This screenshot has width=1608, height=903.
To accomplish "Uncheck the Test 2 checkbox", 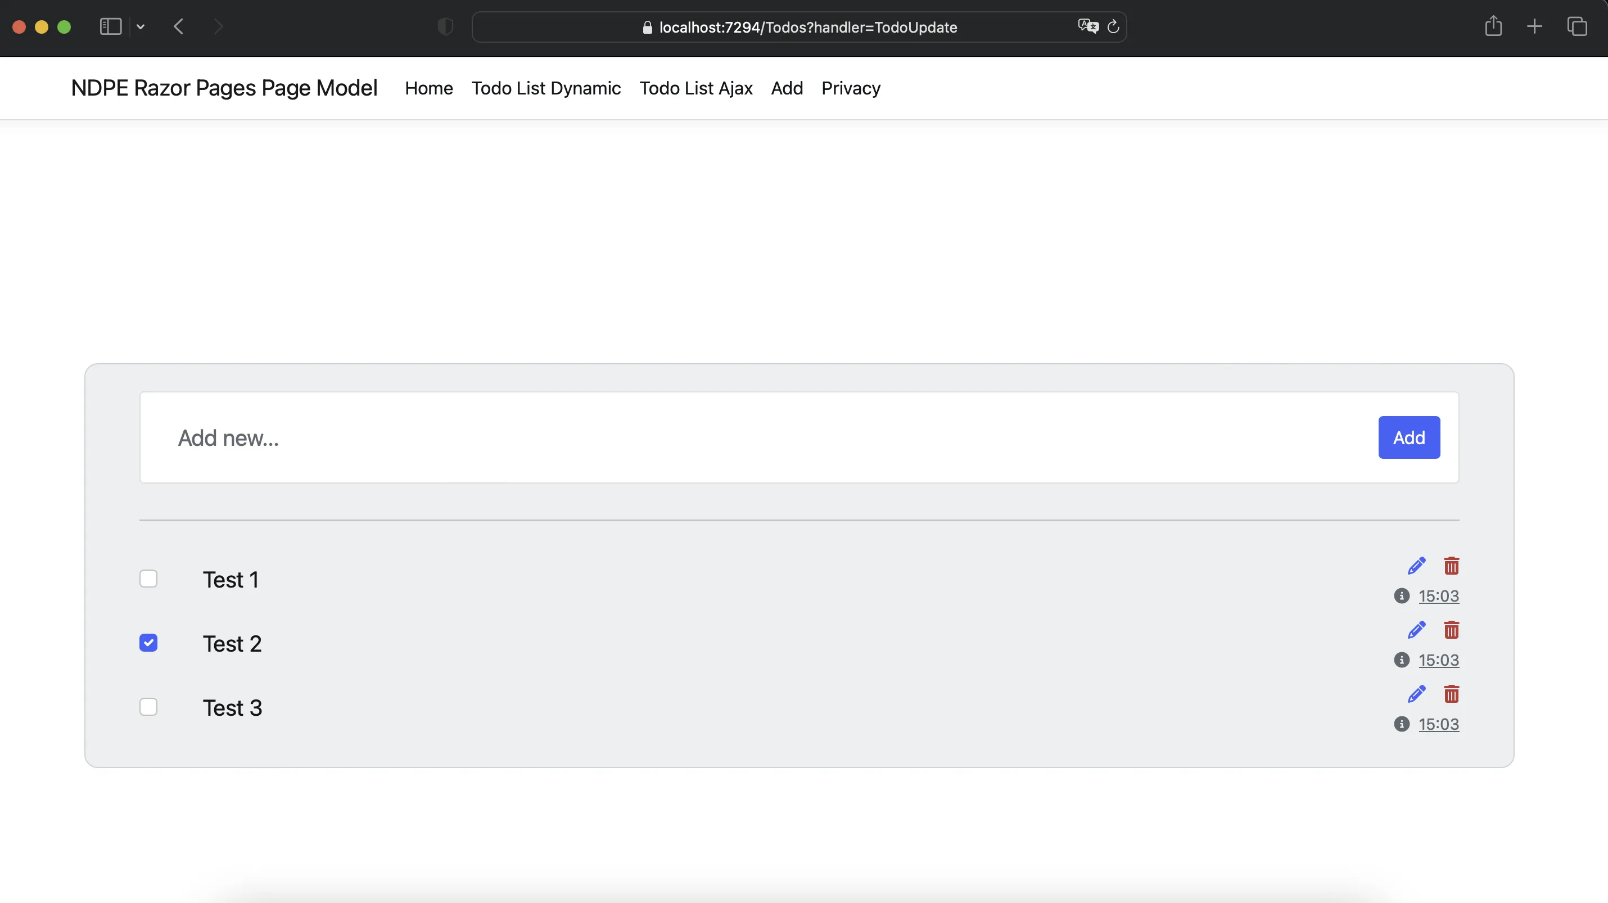I will (x=148, y=643).
